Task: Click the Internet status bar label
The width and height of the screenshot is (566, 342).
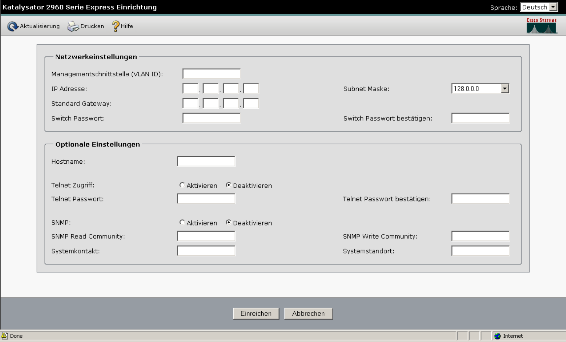Action: coord(513,336)
